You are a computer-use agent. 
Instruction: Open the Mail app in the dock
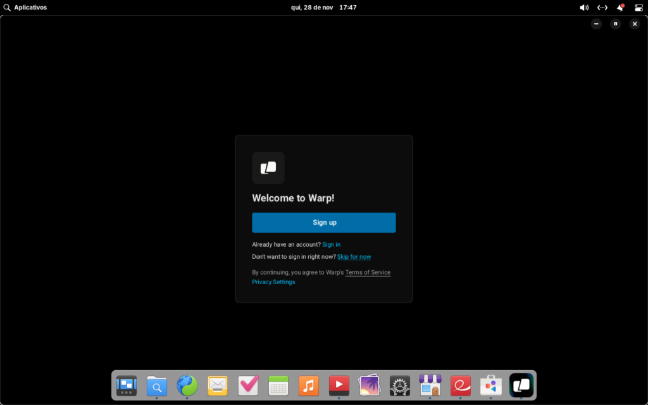pyautogui.click(x=218, y=385)
